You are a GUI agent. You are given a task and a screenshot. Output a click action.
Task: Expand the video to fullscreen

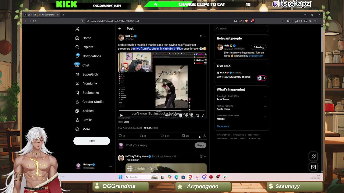[203, 116]
